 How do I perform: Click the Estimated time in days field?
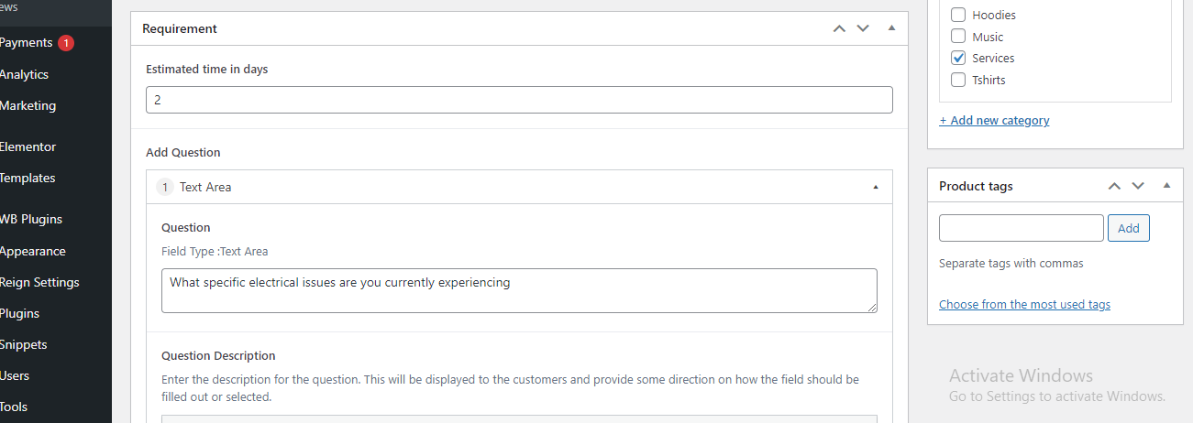click(x=519, y=100)
